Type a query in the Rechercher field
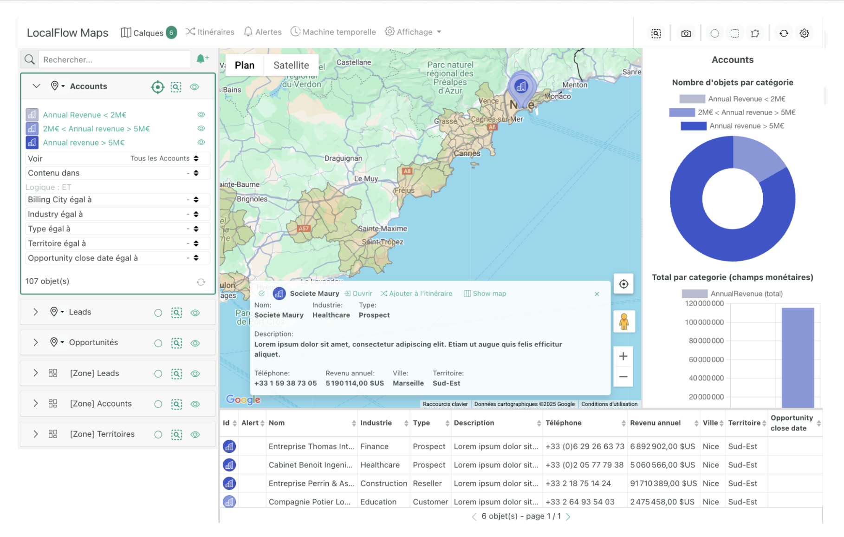The width and height of the screenshot is (844, 537). coord(115,59)
